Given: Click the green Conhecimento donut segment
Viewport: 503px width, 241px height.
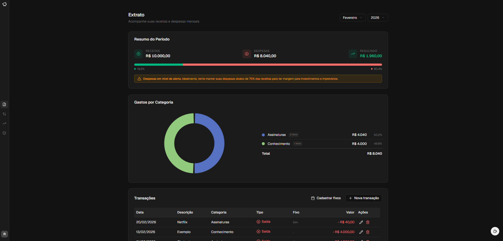Looking at the screenshot, I should [x=170, y=143].
